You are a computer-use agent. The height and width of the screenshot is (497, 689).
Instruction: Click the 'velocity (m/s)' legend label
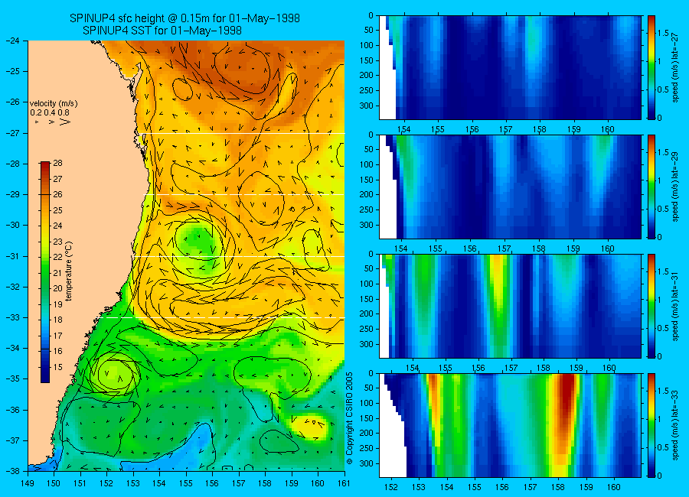[54, 104]
